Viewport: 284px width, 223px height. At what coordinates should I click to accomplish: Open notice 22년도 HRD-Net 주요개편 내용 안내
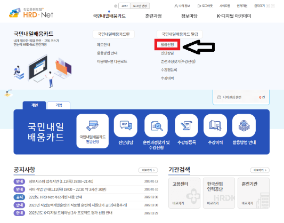pos(55,197)
